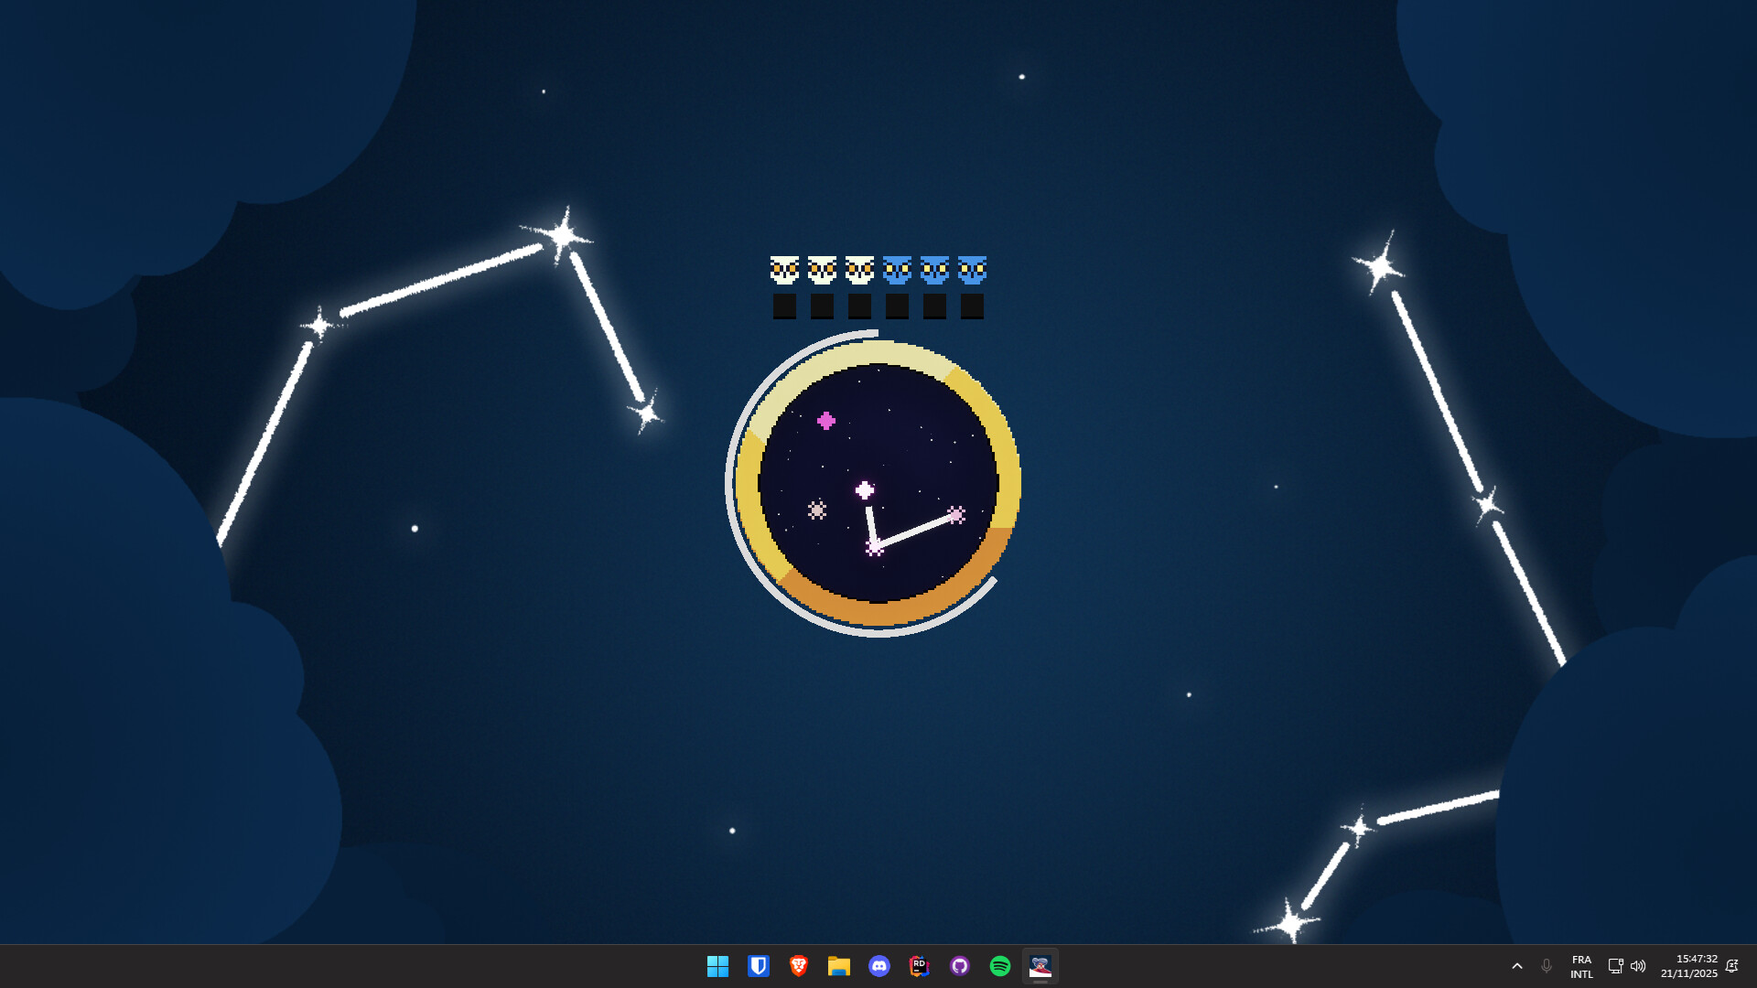Image resolution: width=1757 pixels, height=988 pixels.
Task: Select the third white owl icon
Action: pyautogui.click(x=858, y=270)
